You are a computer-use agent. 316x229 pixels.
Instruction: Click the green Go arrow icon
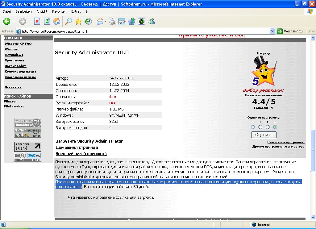(280, 31)
